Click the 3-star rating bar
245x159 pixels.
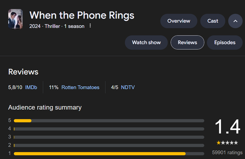[x=109, y=137]
